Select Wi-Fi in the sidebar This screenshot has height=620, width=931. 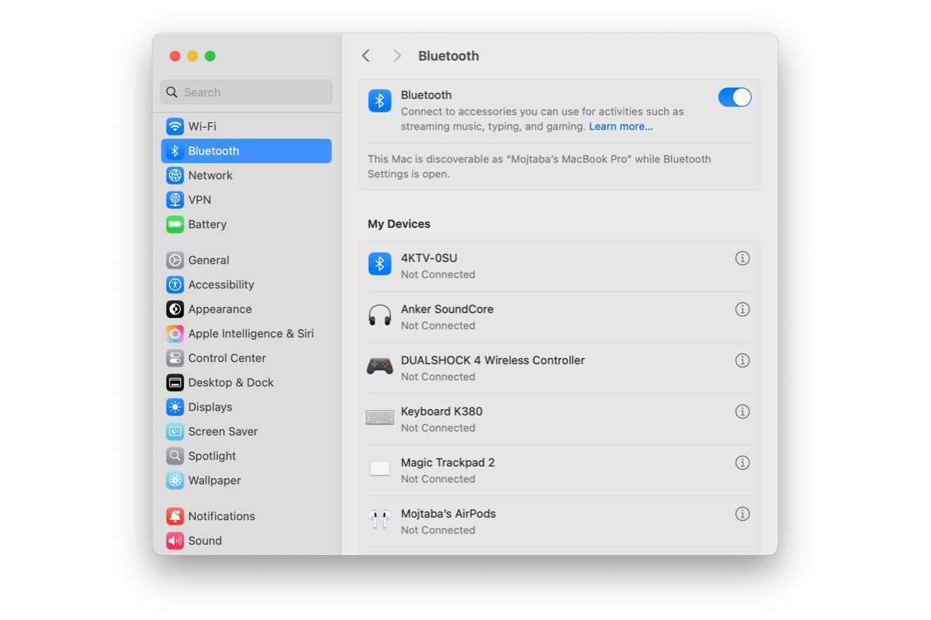pyautogui.click(x=247, y=126)
